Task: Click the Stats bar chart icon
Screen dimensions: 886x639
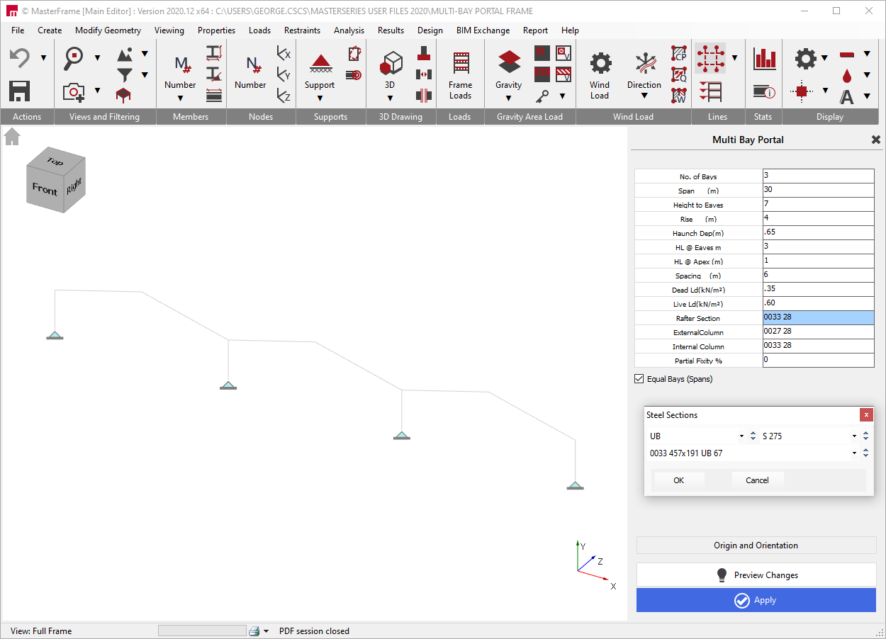Action: pos(765,59)
